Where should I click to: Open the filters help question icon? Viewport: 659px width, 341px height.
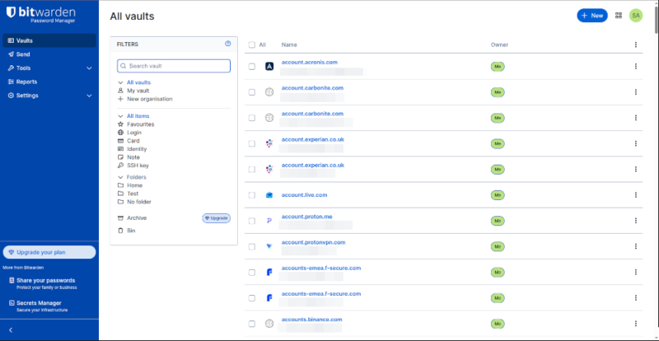[x=228, y=44]
